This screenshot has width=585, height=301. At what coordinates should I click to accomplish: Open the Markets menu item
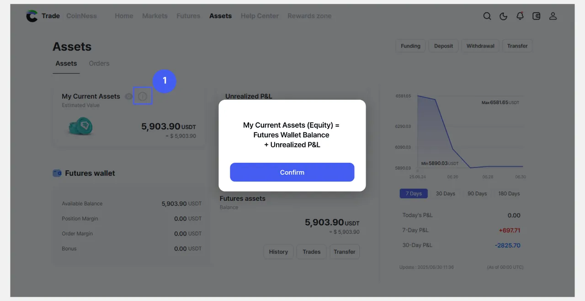pos(154,16)
